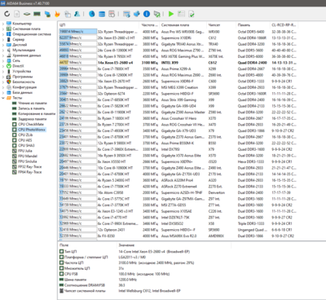326x300 pixels.
Task: Click the report page toolbar icon
Action: (17, 14)
